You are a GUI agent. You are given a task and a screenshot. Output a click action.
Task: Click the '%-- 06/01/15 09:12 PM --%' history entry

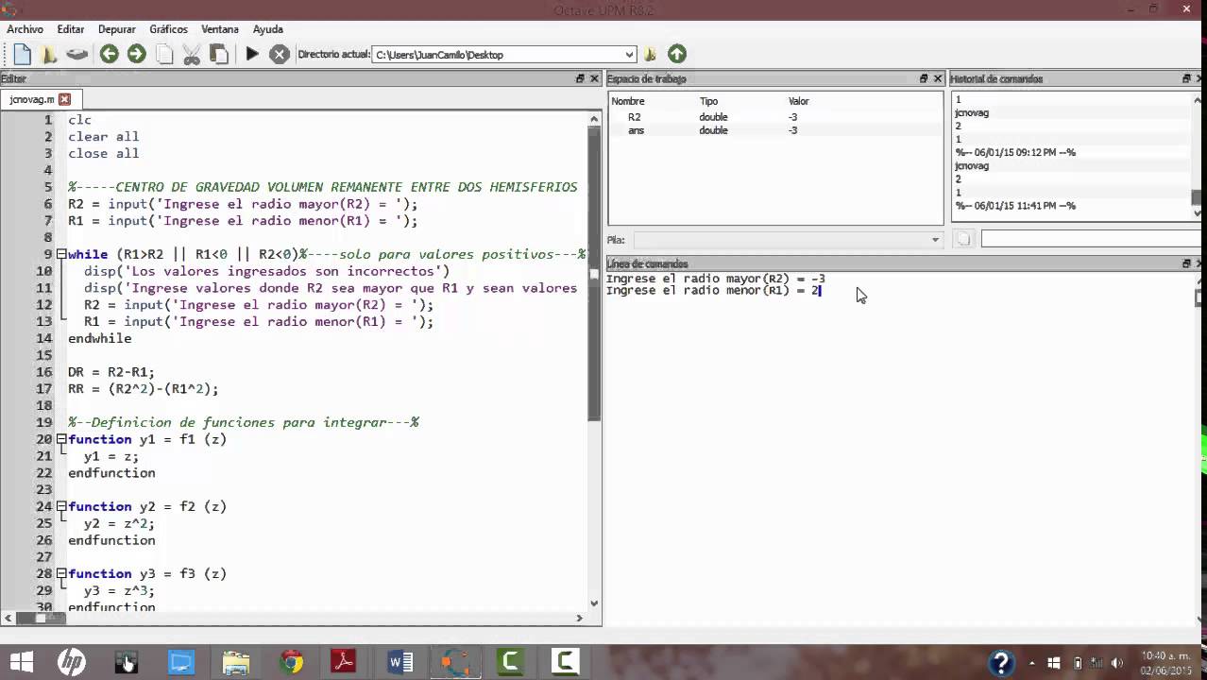tap(1015, 152)
